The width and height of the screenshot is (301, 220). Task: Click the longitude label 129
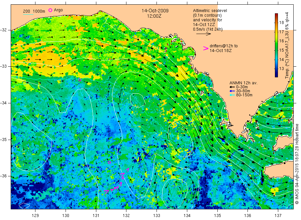point(35,216)
